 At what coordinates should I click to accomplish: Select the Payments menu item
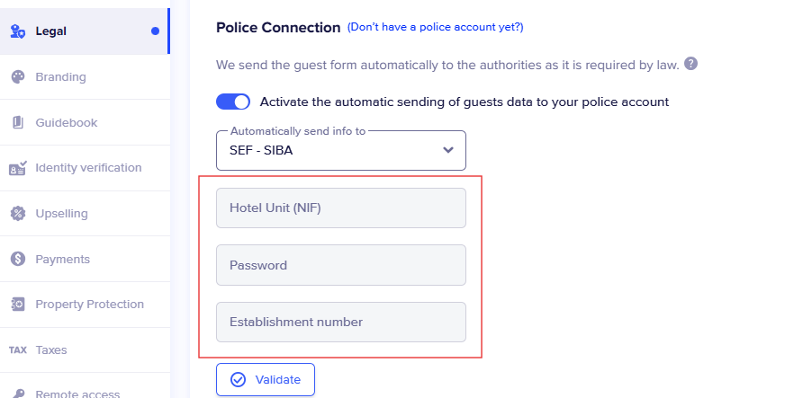(x=85, y=259)
